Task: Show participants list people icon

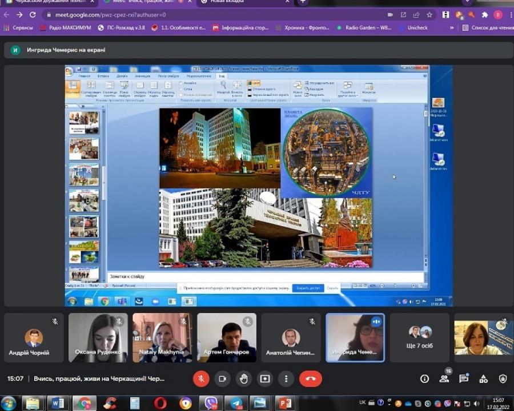Action: (x=444, y=379)
